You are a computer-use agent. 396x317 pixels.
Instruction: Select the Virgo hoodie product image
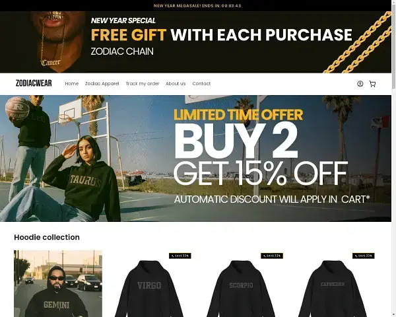(149, 285)
